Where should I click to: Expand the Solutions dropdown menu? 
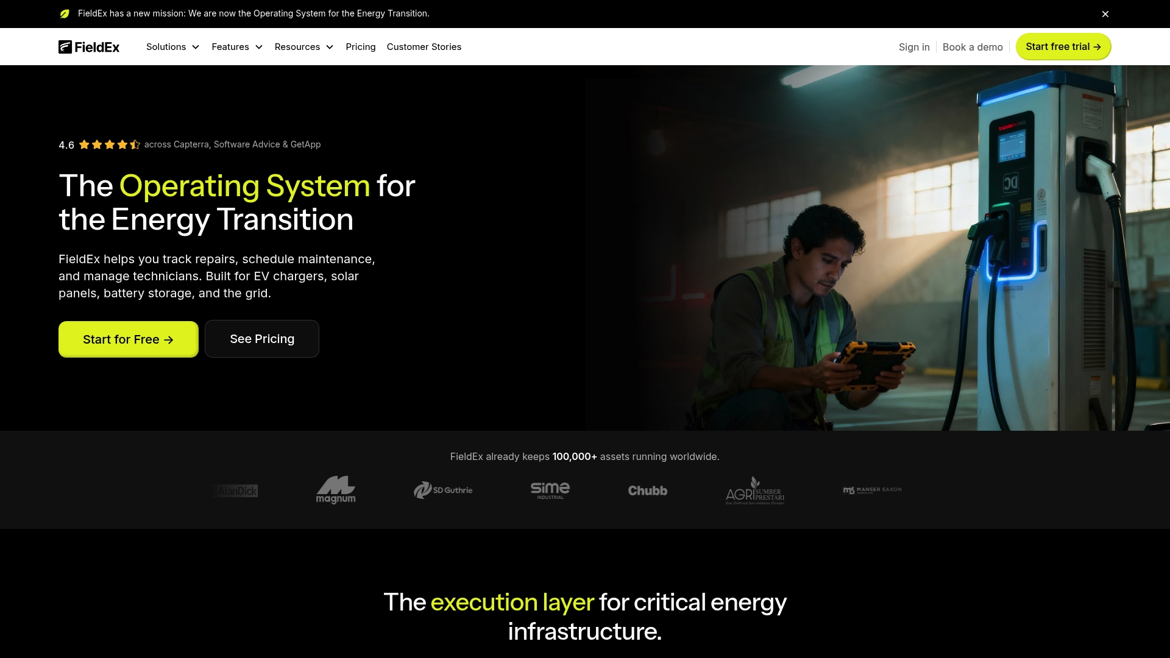pyautogui.click(x=172, y=46)
